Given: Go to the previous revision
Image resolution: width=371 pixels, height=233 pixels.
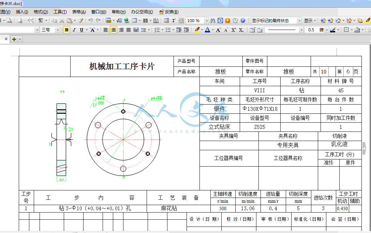Looking at the screenshot, I should tap(323, 20).
